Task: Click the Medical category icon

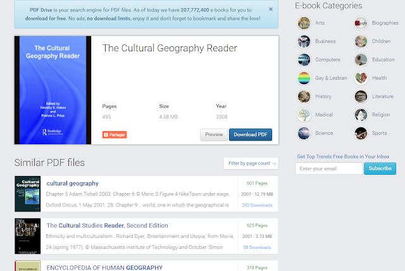Action: 304,115
